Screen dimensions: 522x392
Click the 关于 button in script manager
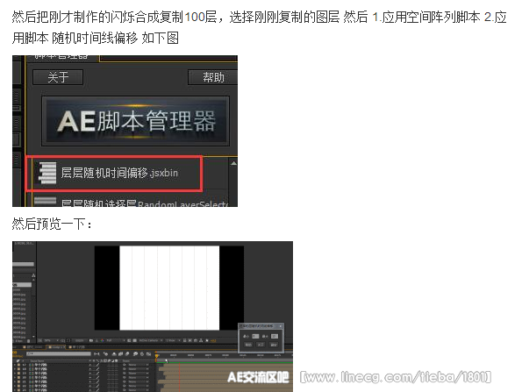tap(58, 77)
